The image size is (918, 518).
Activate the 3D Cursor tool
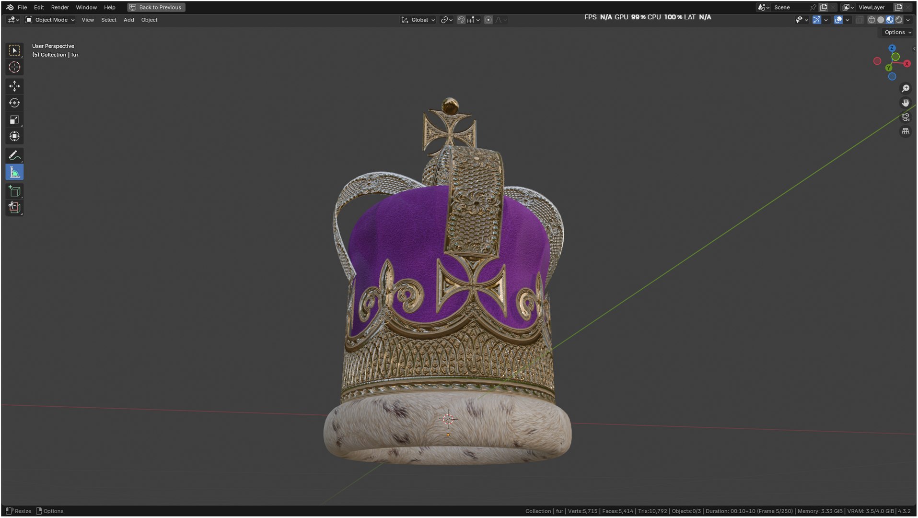coord(14,67)
